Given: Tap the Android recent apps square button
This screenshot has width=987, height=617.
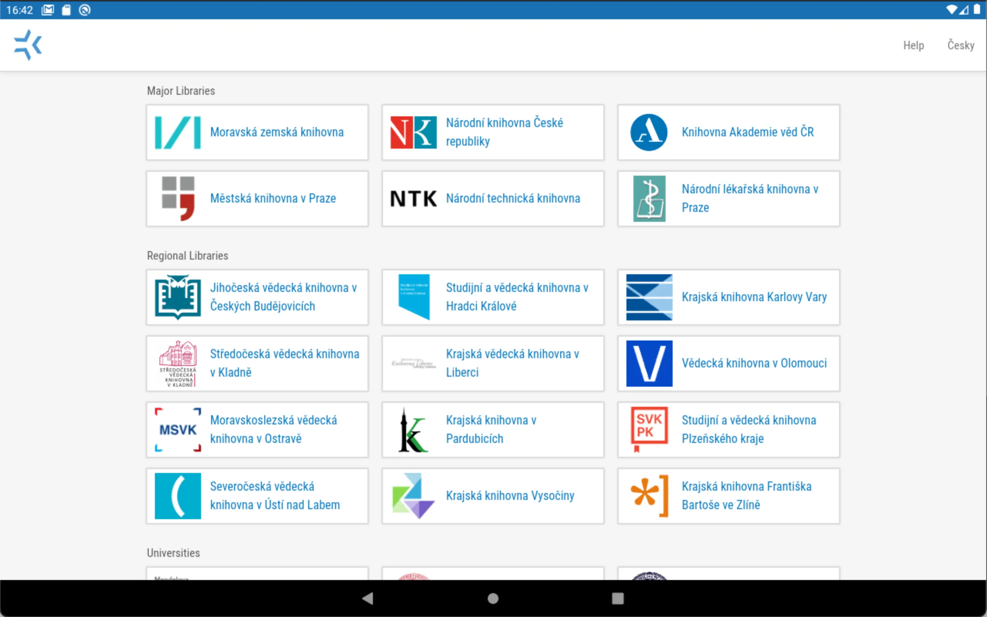Looking at the screenshot, I should pos(618,599).
